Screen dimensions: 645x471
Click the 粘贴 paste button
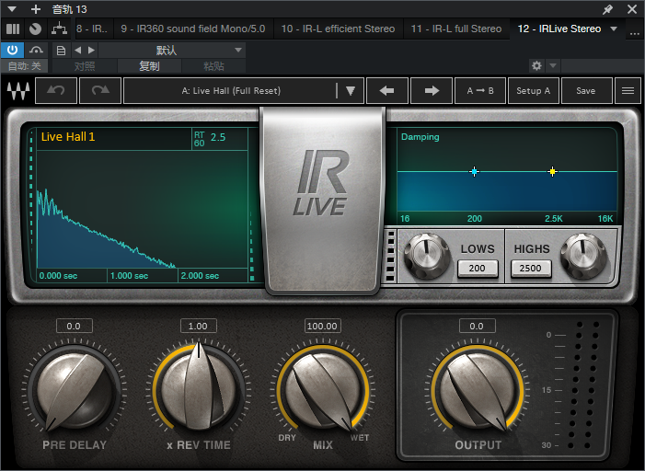(x=213, y=66)
